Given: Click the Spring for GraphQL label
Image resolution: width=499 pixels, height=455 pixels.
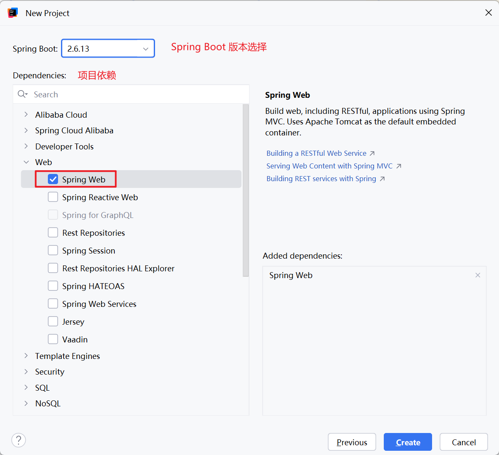Looking at the screenshot, I should click(98, 215).
